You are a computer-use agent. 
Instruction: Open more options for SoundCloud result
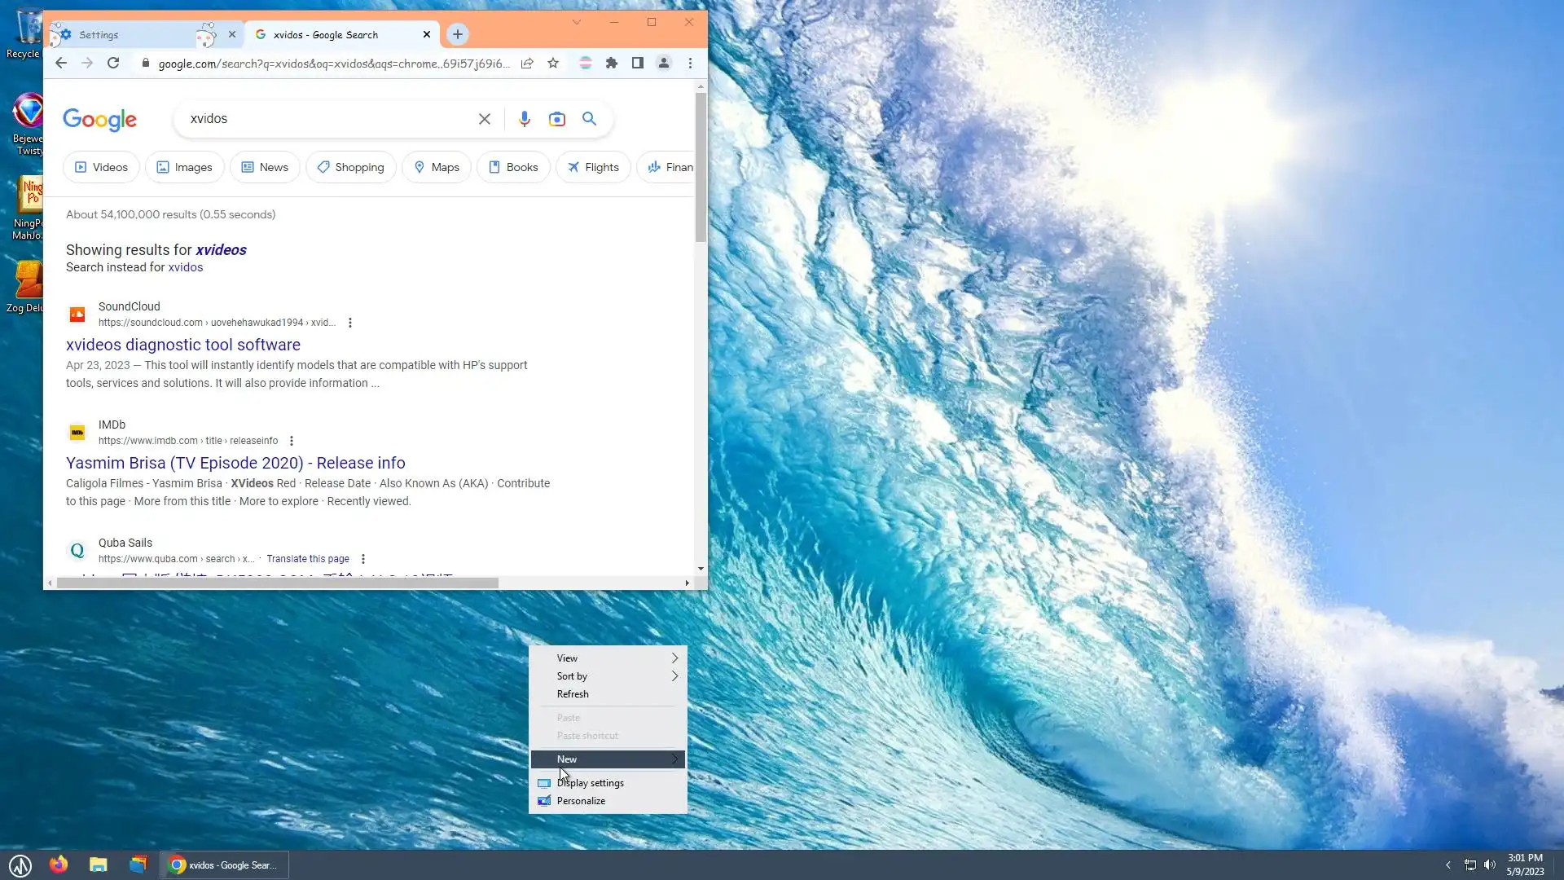click(x=350, y=323)
